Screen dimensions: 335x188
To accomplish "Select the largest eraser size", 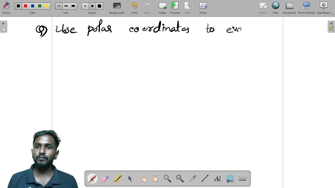I will point(99,6).
